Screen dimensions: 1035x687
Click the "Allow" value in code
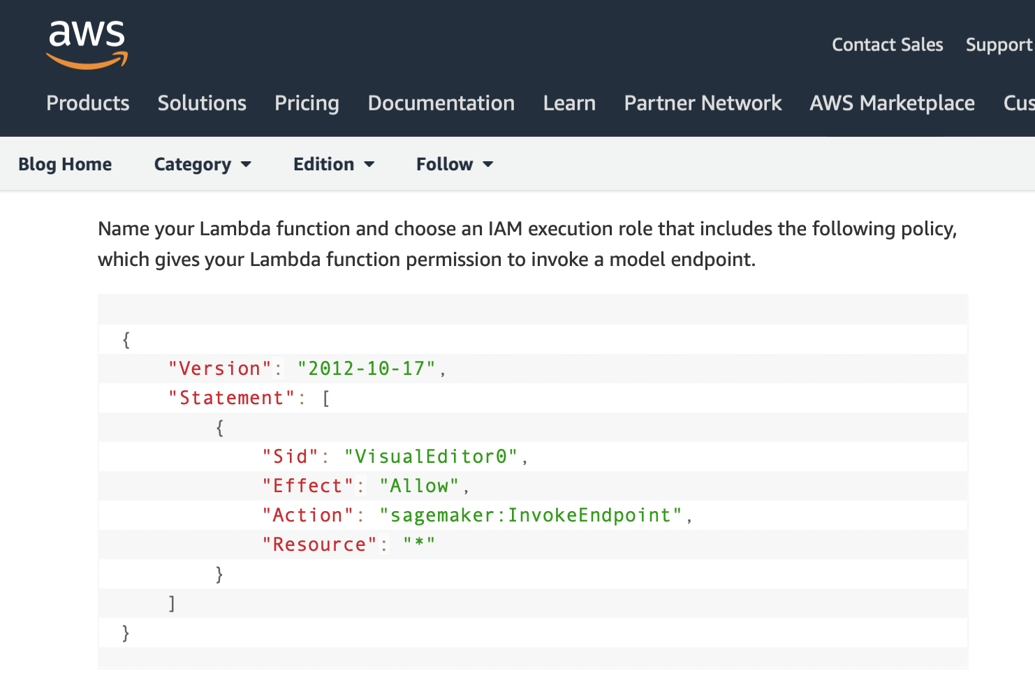click(x=419, y=486)
